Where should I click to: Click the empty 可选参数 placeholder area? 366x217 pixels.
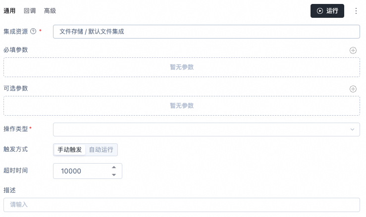[x=182, y=106]
